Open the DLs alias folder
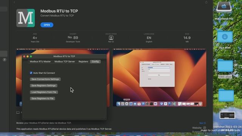The image size is (242, 136). tap(225, 37)
